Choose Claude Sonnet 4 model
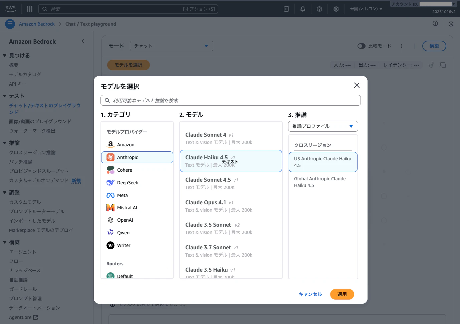Image resolution: width=460 pixels, height=324 pixels. 231,138
